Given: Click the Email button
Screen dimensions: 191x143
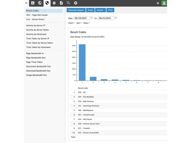Looking at the screenshot, I should point(90,10).
